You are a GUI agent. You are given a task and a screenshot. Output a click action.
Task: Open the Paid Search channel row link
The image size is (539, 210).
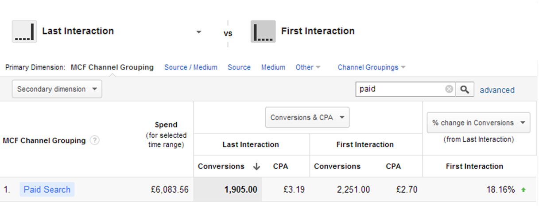click(x=47, y=190)
